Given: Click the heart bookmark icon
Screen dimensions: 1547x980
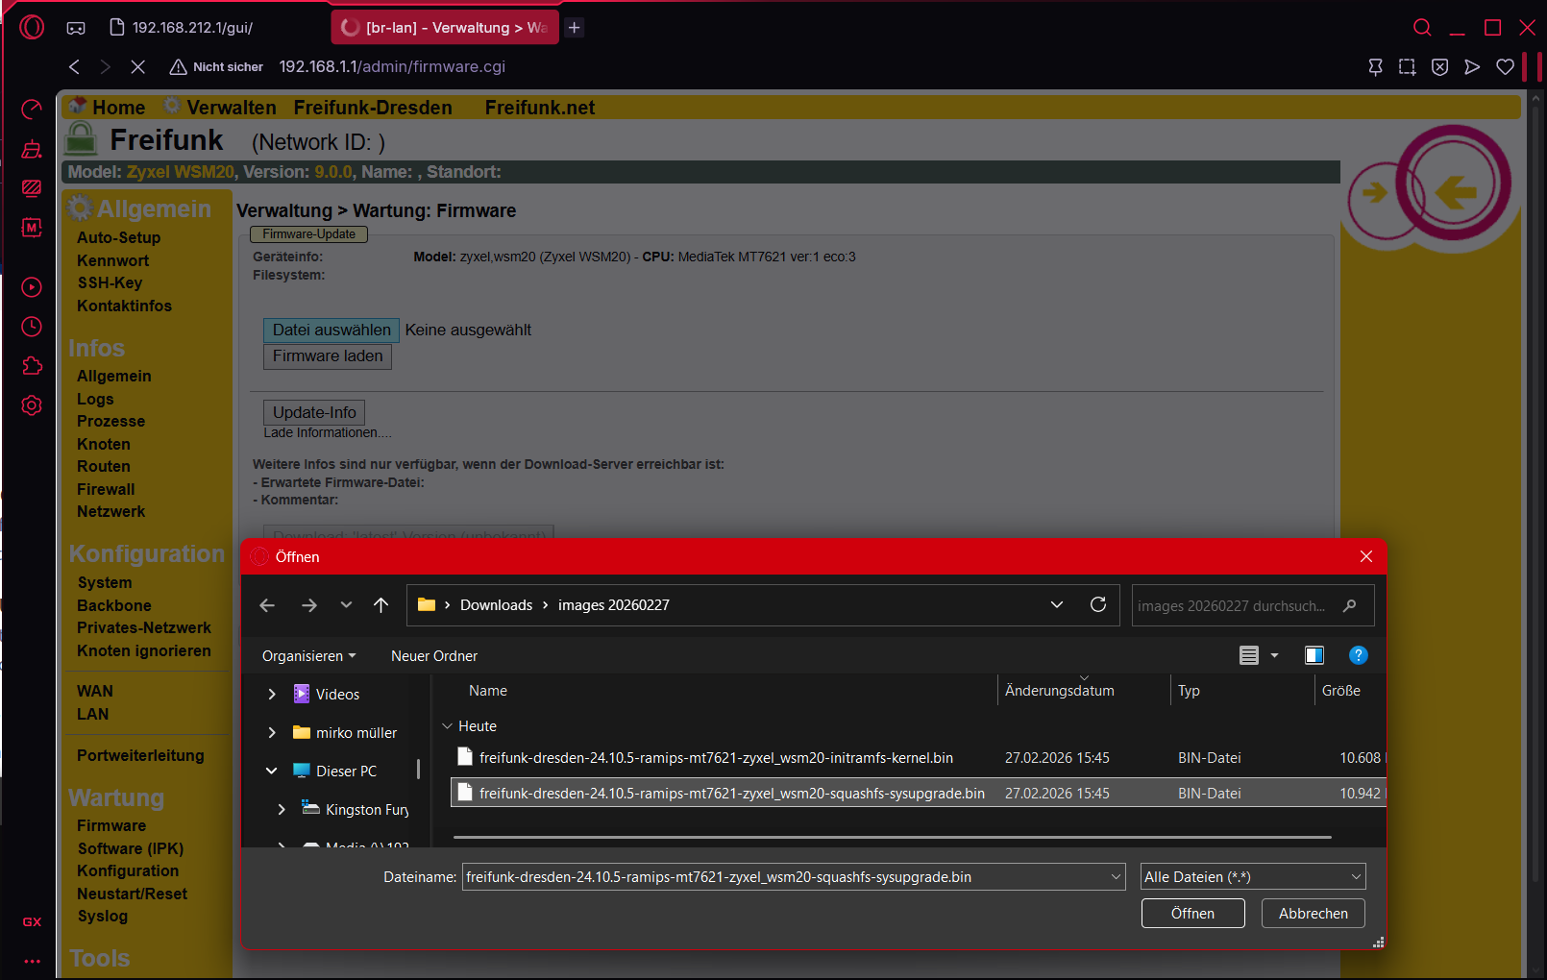Looking at the screenshot, I should [1505, 66].
